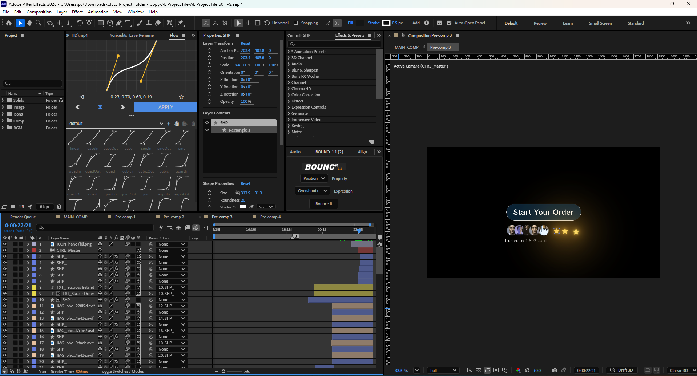The width and height of the screenshot is (697, 376).
Task: Click the Property button in BOUNCr
Action: [x=339, y=179]
